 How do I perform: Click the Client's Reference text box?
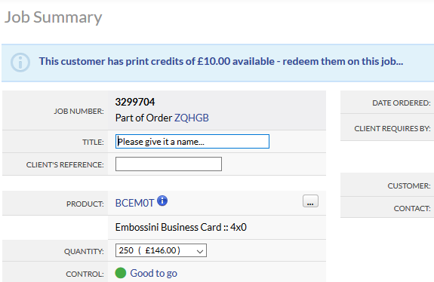168,164
